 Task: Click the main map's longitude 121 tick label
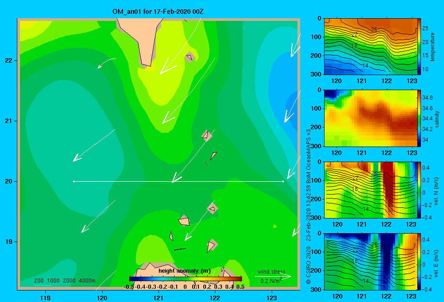coord(159,298)
